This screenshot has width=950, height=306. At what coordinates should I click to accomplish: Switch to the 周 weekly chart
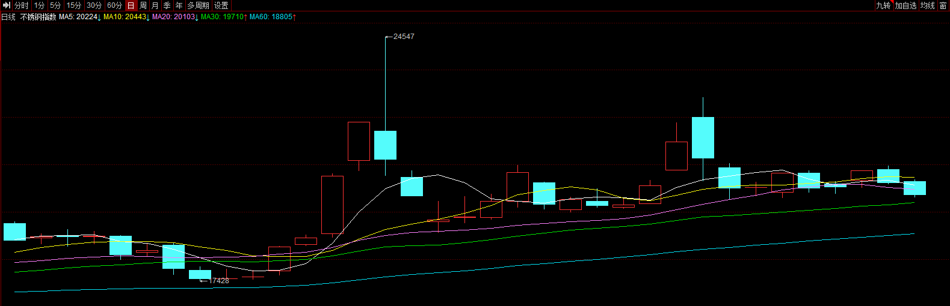(143, 5)
